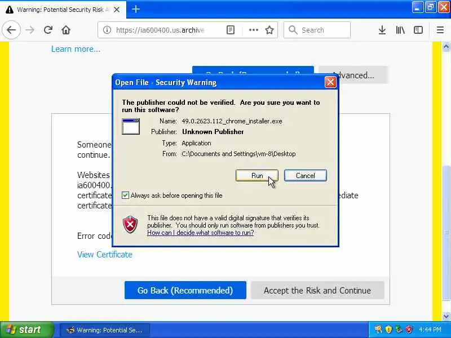Click the Firefox back arrow button

(x=11, y=30)
